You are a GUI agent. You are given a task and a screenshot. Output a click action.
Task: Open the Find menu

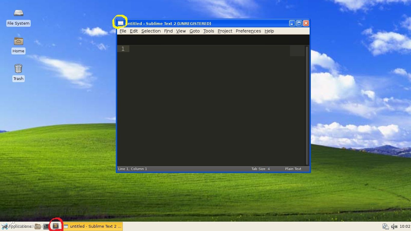pos(168,31)
